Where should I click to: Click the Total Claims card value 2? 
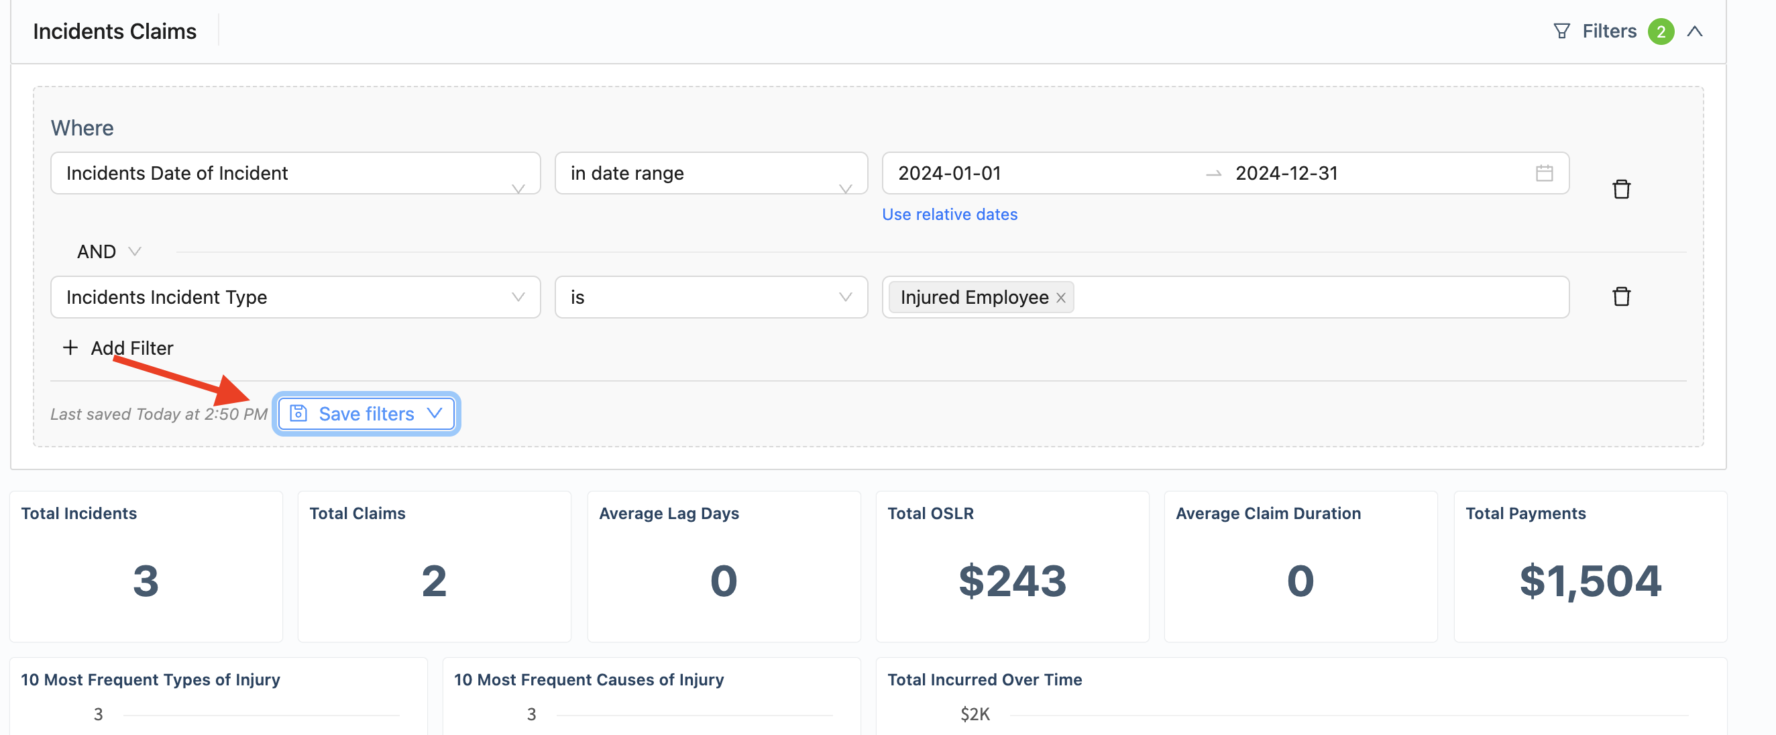click(434, 581)
